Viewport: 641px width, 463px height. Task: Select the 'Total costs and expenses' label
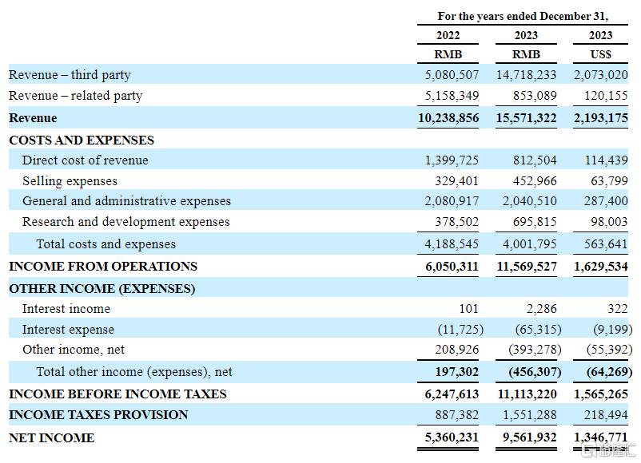[x=106, y=244]
